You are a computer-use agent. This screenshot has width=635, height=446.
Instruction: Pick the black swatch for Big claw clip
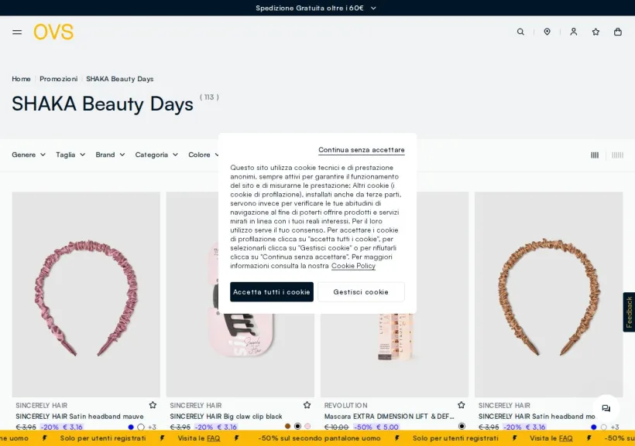tap(297, 426)
